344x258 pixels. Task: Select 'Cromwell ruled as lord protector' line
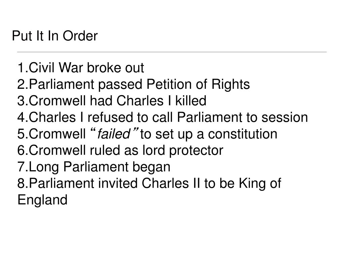(x=120, y=150)
